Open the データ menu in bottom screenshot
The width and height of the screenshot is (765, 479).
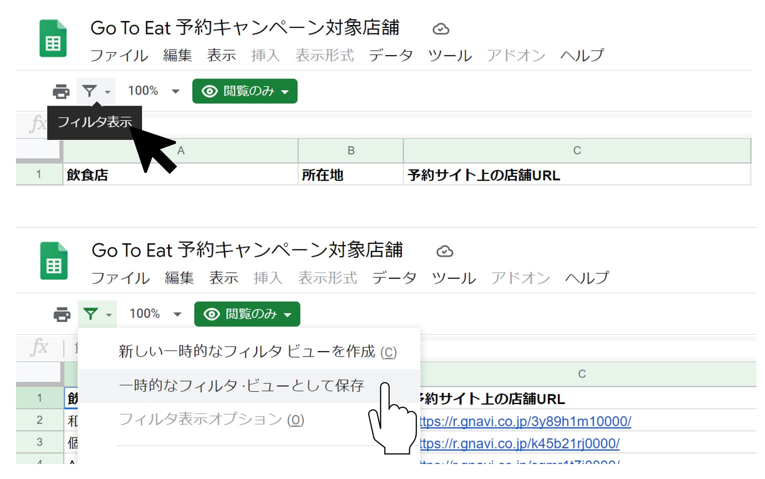[394, 277]
